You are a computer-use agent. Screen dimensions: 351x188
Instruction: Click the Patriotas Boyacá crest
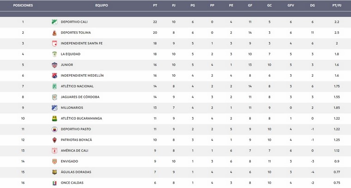(54, 140)
